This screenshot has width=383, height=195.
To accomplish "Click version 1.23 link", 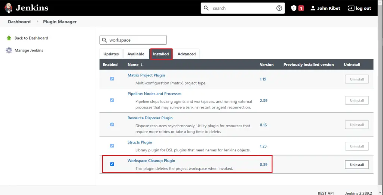I will [263, 146].
